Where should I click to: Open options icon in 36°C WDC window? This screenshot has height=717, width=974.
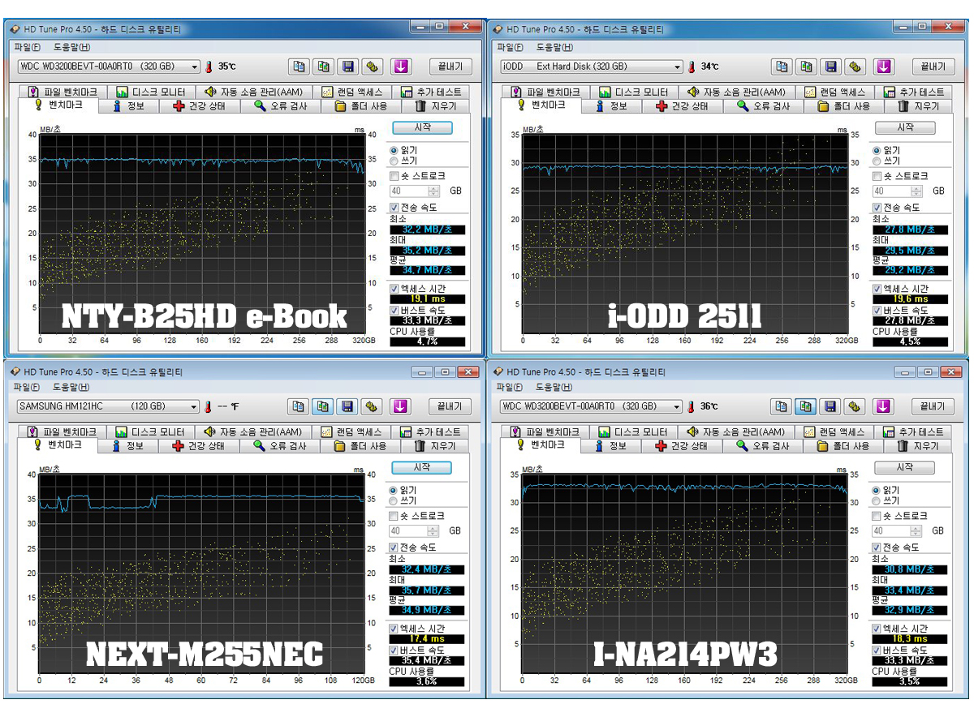pyautogui.click(x=855, y=406)
